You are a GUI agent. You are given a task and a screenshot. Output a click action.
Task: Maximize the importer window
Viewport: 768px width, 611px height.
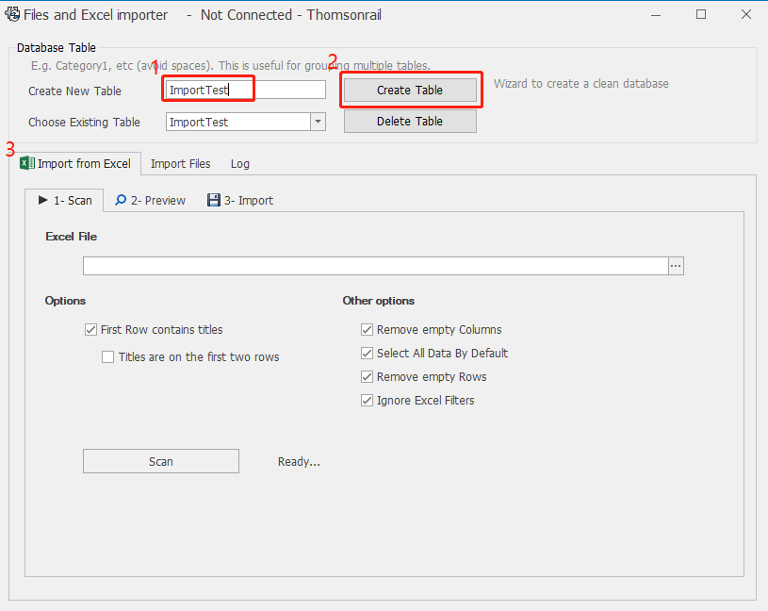pos(701,15)
